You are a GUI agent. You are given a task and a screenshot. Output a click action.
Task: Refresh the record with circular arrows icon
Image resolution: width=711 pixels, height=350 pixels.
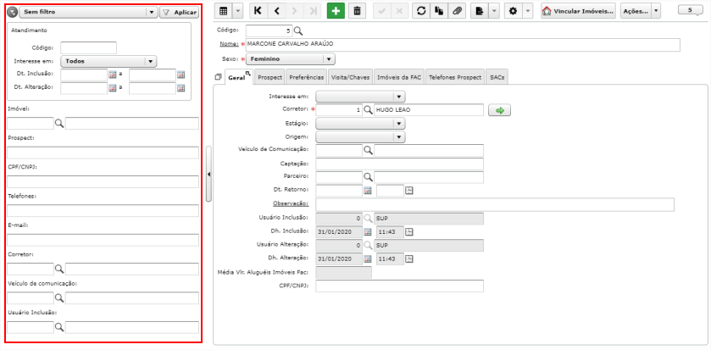pos(421,11)
